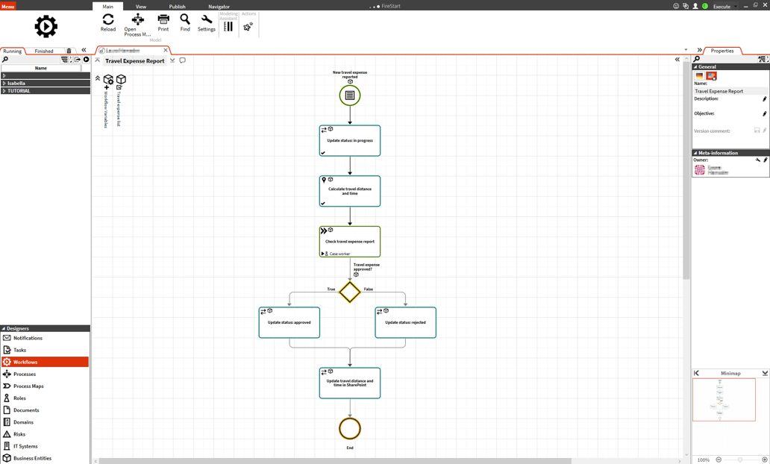770x464 pixels.
Task: Edit the Description with pencil icon
Action: (764, 99)
